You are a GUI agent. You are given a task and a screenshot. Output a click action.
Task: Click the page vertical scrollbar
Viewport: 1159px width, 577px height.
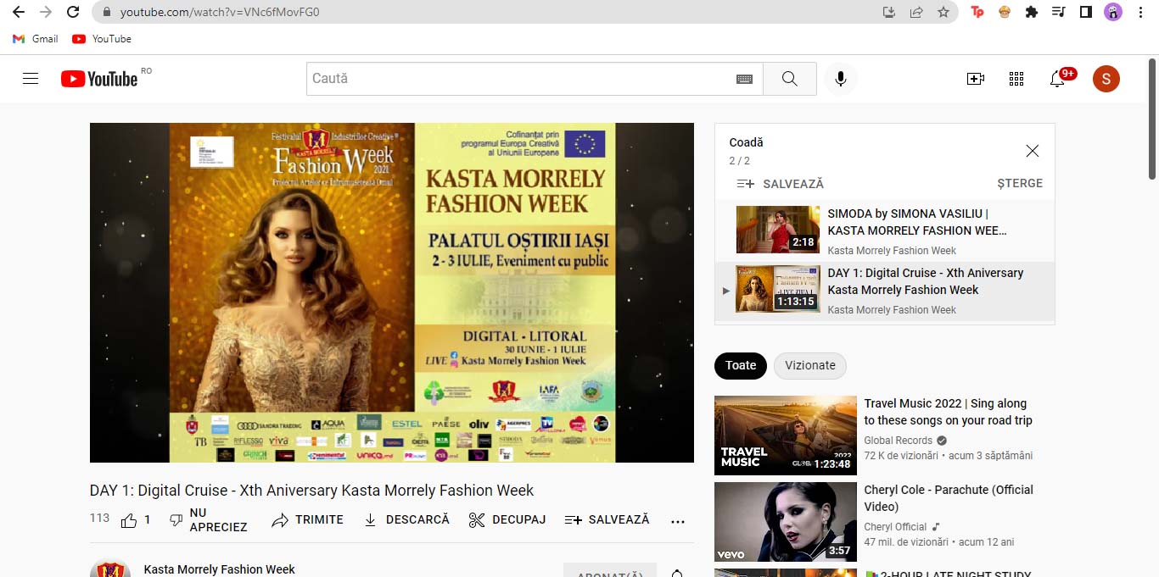click(x=1152, y=119)
